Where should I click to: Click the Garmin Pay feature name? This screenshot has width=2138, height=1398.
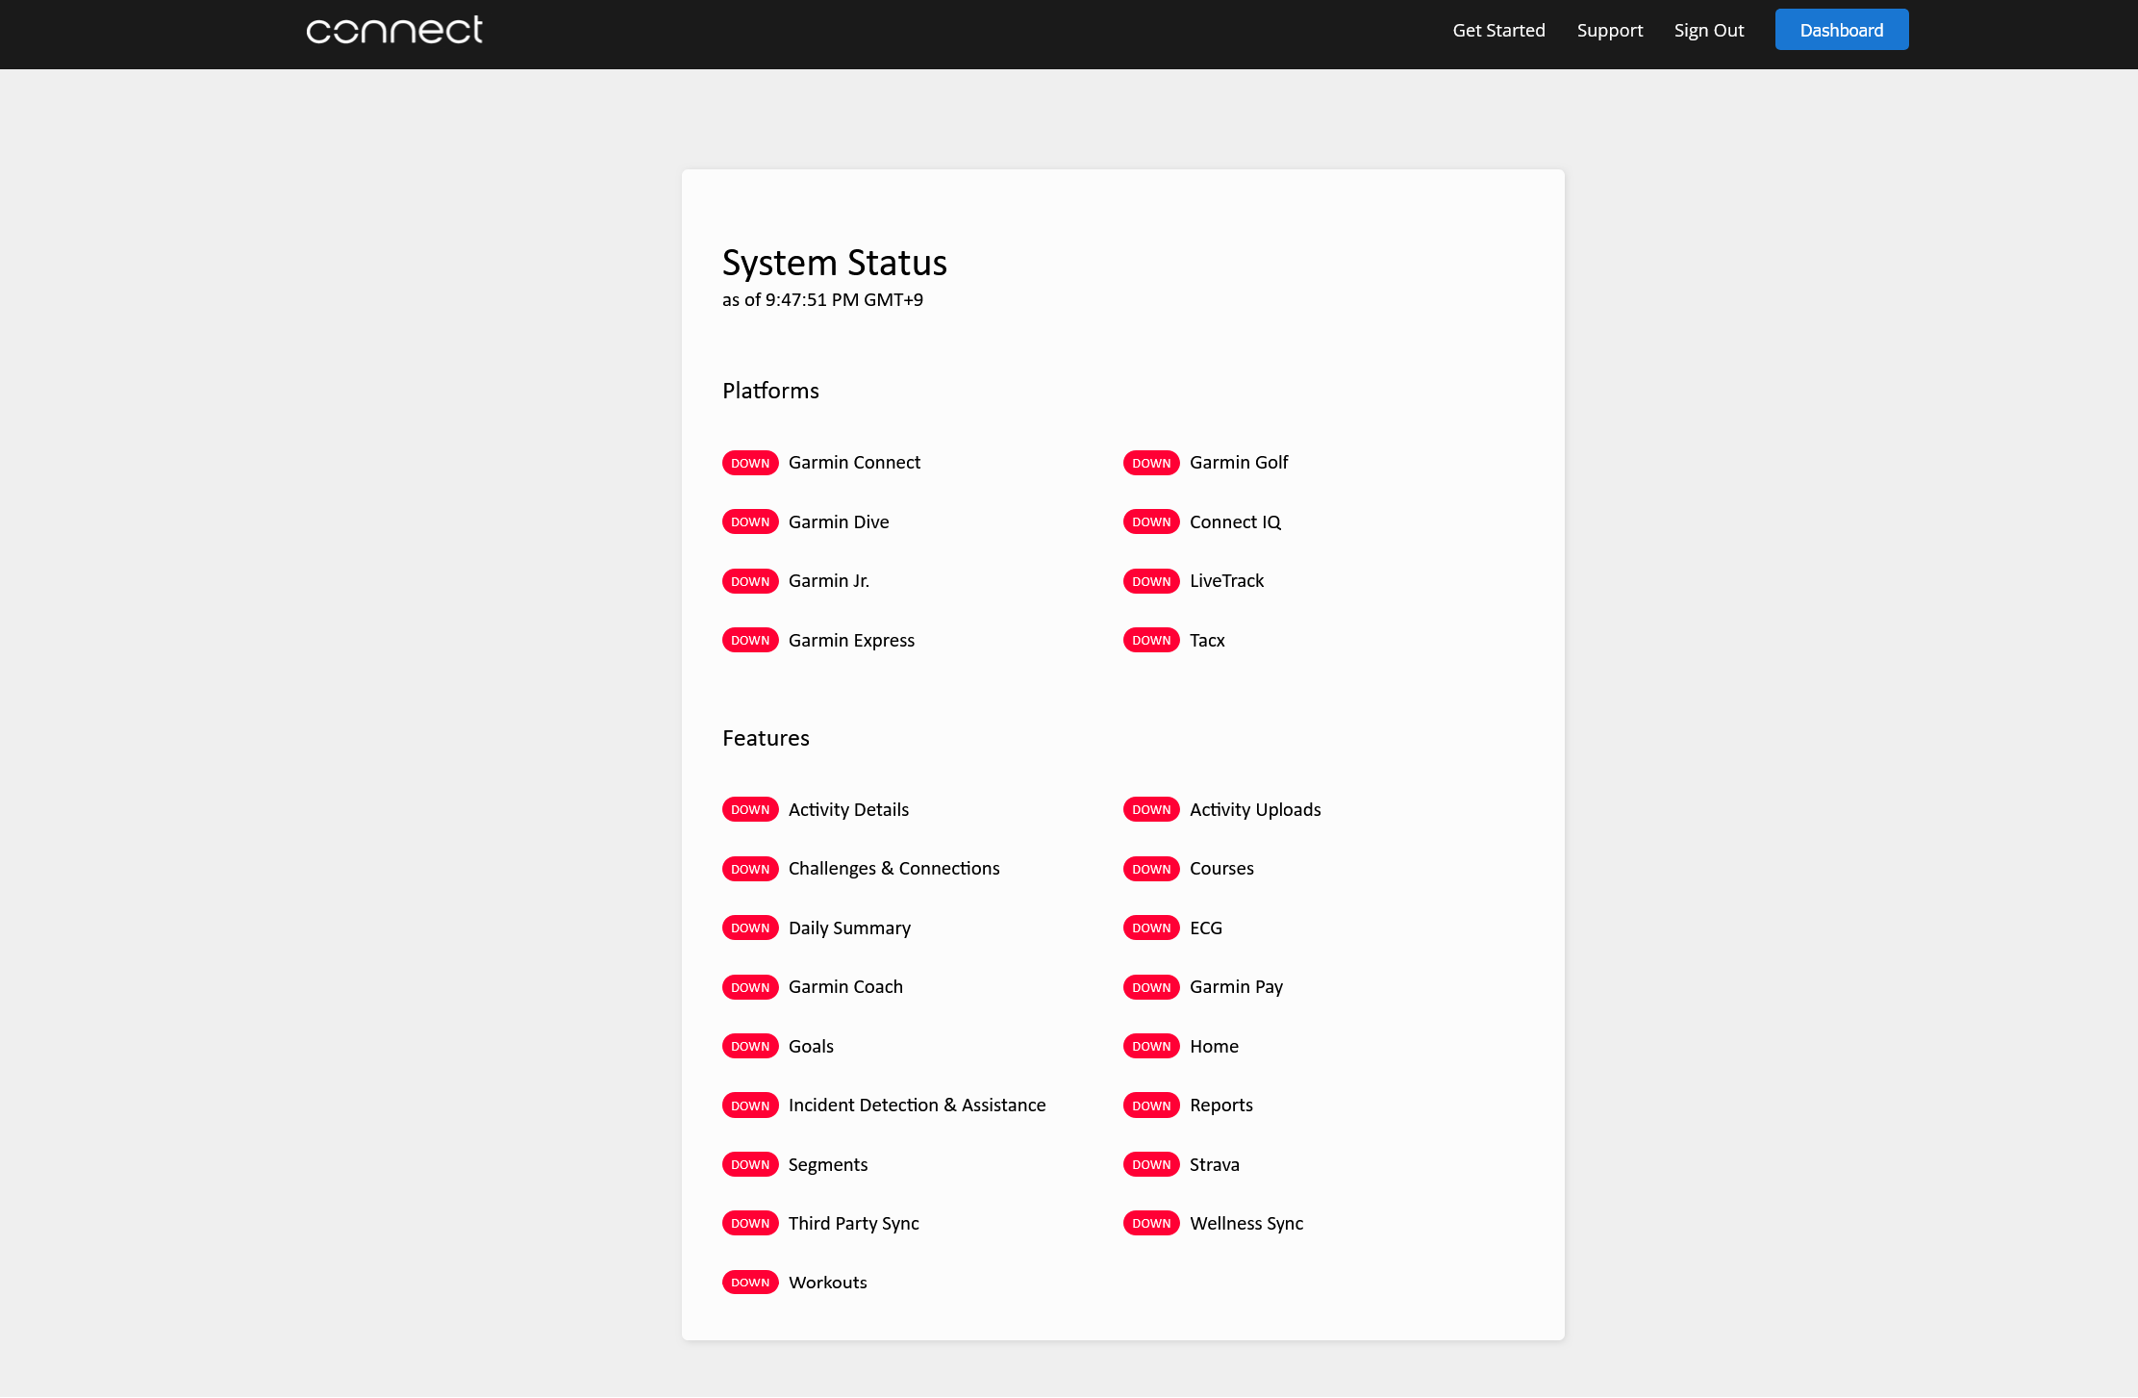point(1236,987)
